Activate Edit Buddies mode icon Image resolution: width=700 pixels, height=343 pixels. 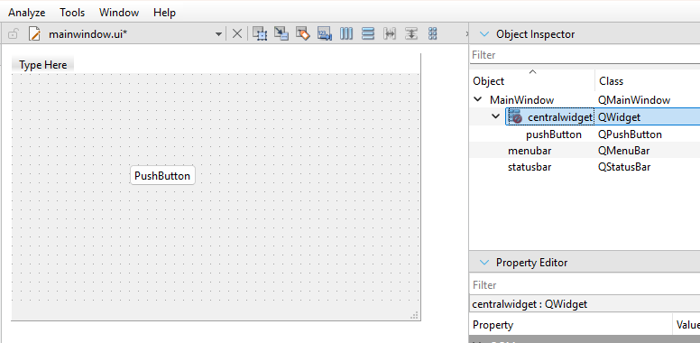tap(303, 33)
